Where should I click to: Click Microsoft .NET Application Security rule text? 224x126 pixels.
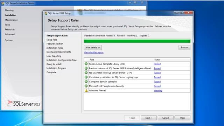pos(106,86)
